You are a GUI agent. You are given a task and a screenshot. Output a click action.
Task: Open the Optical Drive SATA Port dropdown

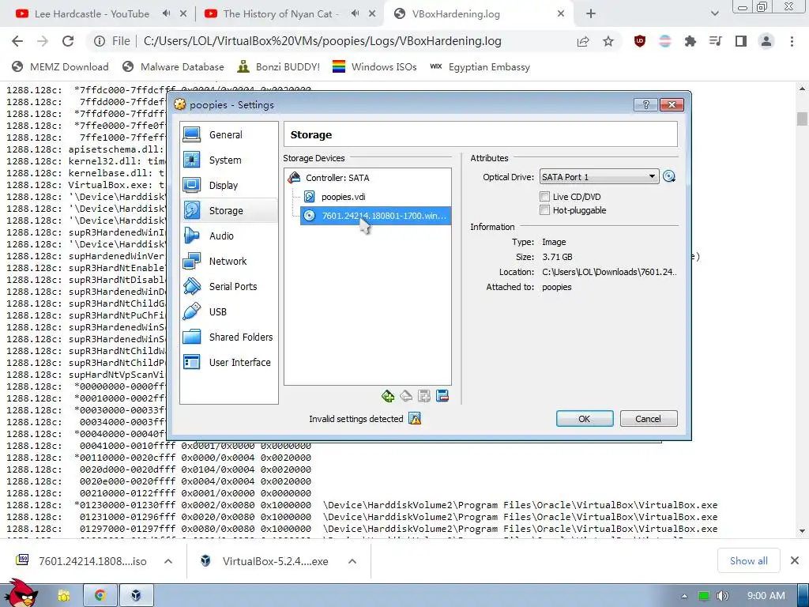(599, 176)
